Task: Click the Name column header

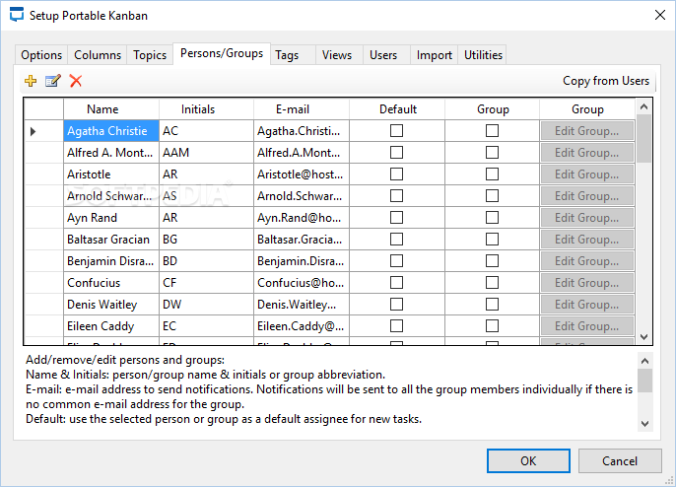Action: [x=111, y=109]
